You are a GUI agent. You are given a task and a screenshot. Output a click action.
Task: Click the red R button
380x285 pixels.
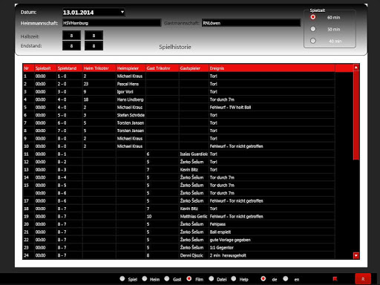point(363,279)
